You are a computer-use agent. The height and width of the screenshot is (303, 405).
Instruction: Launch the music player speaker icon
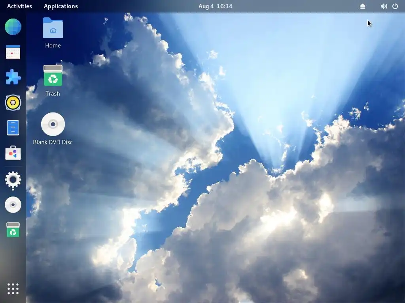coord(13,103)
